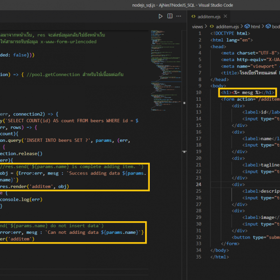Click the file icon on additem.ejs tab
The width and height of the screenshot is (280, 280).
point(194,16)
